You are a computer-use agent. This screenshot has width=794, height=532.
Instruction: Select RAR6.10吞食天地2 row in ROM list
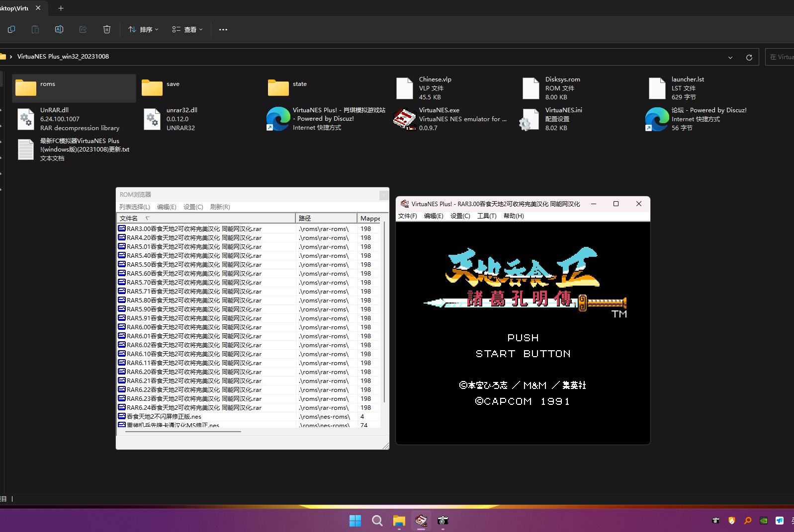click(249, 354)
